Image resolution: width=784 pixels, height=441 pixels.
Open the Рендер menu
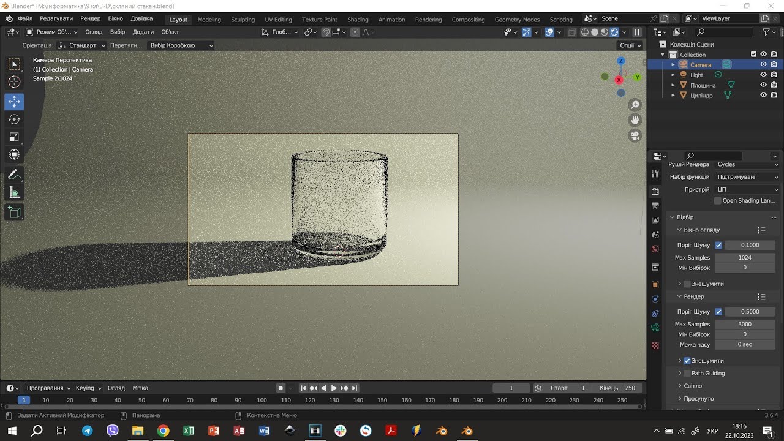91,18
